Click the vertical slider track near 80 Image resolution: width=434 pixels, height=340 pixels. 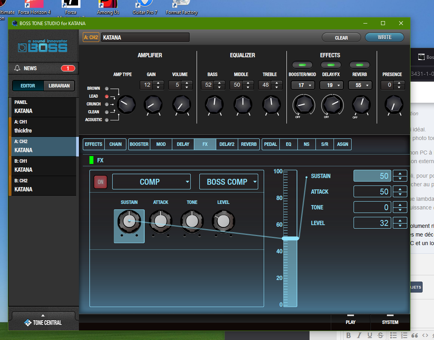click(290, 198)
